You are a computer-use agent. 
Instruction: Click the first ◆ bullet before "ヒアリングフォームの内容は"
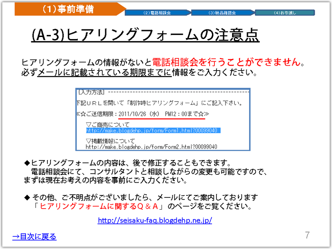coord(27,163)
